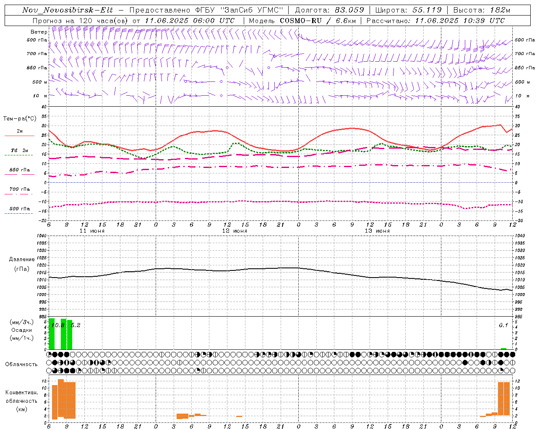Click the red solid legend line under 2м
The image size is (537, 430).
tap(19, 136)
